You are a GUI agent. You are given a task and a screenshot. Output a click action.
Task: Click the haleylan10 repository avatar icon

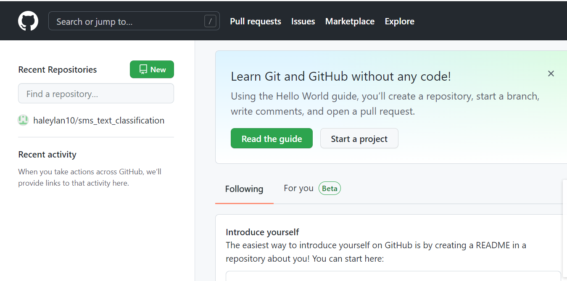pos(23,121)
